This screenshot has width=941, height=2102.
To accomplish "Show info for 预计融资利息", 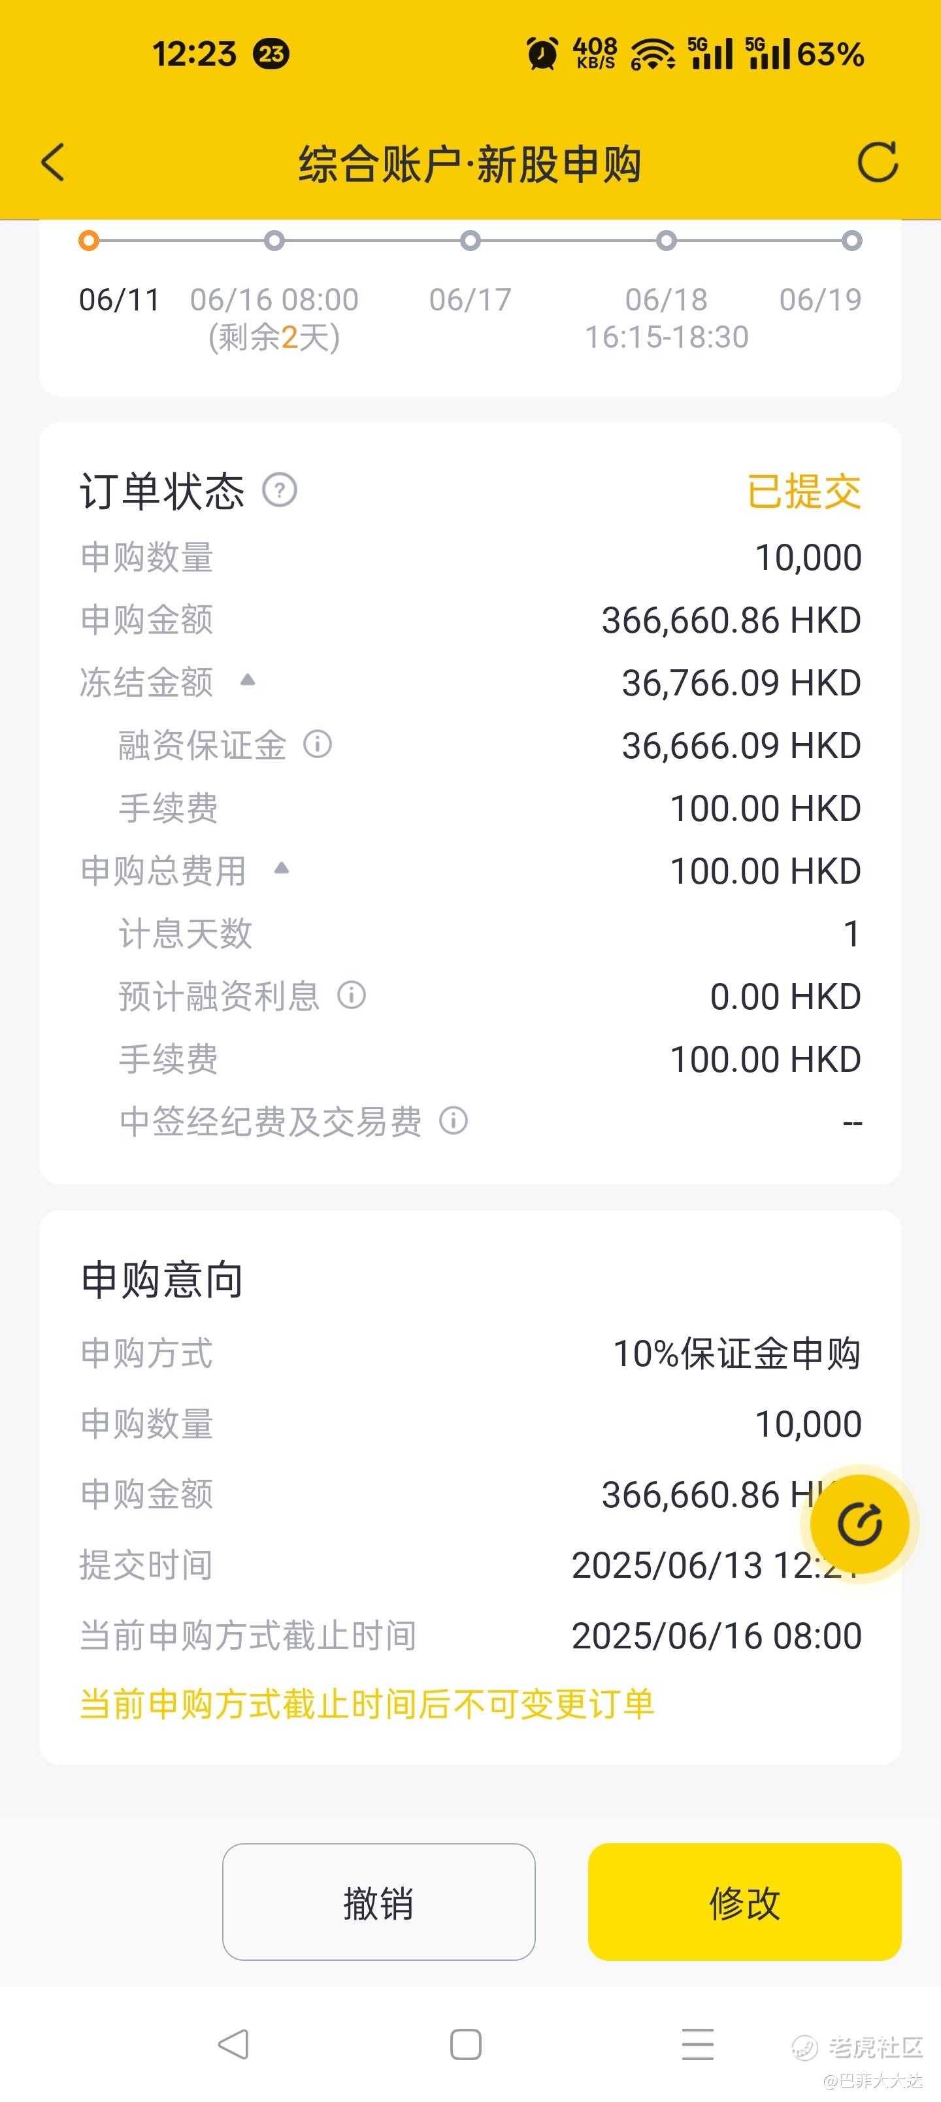I will pos(352,995).
